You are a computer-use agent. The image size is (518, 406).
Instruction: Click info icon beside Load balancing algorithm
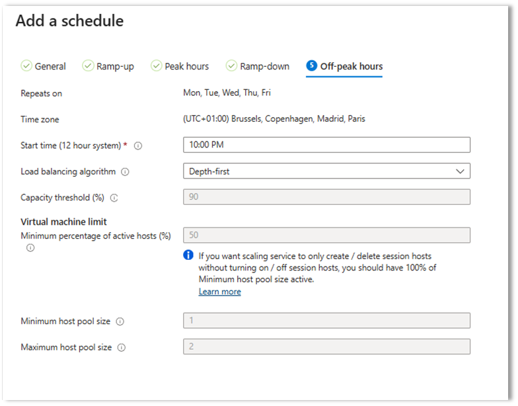(126, 172)
